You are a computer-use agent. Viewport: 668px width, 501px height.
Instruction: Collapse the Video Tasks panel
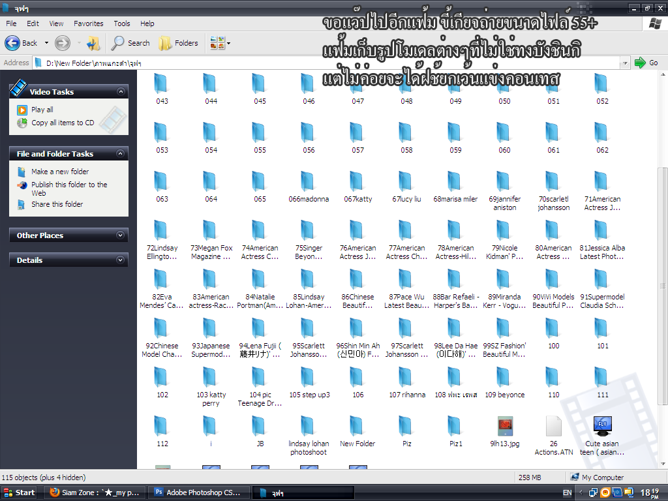[x=121, y=91]
